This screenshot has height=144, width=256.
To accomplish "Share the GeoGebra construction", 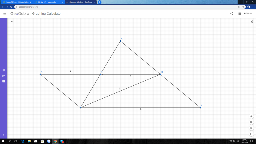I will click(232, 14).
